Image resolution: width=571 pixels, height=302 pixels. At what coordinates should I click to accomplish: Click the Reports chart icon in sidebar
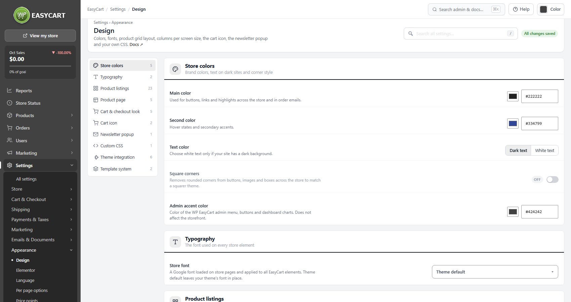point(9,90)
